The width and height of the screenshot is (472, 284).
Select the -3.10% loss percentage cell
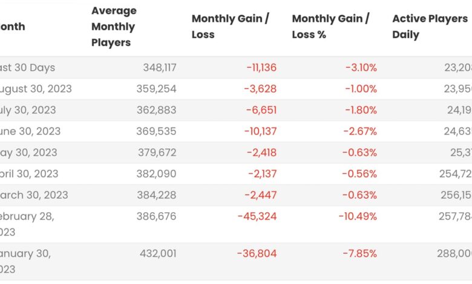click(362, 68)
